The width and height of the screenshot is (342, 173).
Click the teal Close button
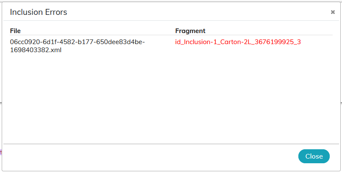point(314,156)
